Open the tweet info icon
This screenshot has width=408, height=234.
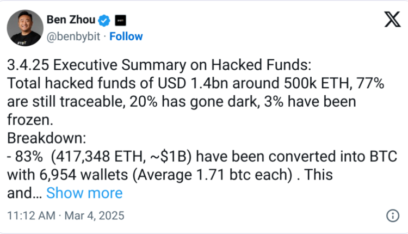pyautogui.click(x=392, y=215)
